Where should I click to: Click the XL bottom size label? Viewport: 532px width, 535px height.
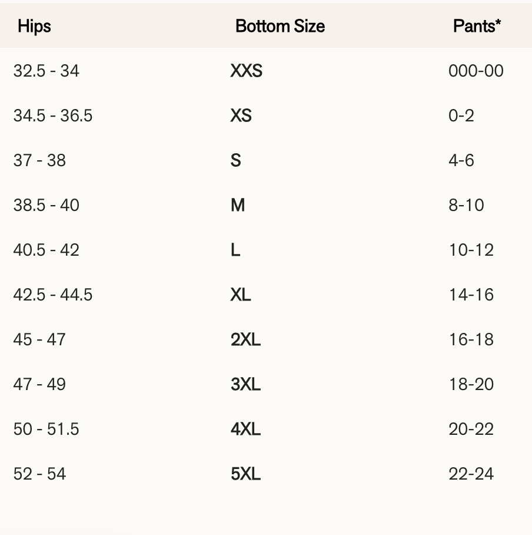(x=241, y=295)
